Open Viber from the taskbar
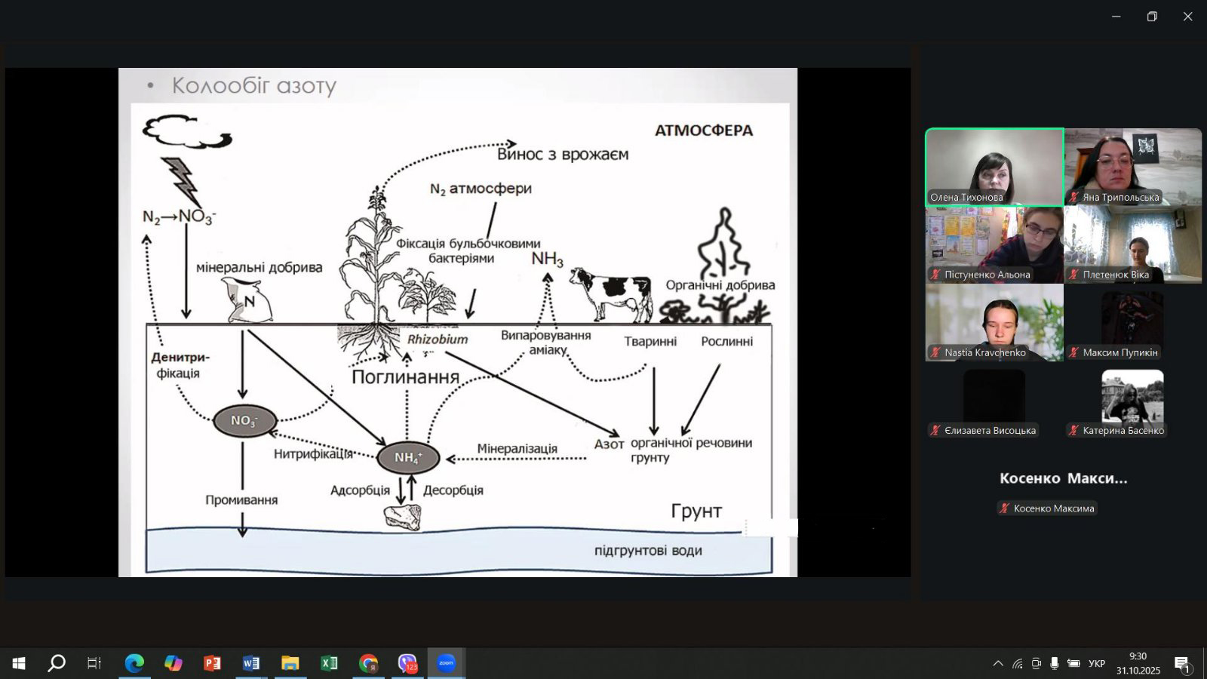Screen dimensions: 1207x679 (x=407, y=663)
